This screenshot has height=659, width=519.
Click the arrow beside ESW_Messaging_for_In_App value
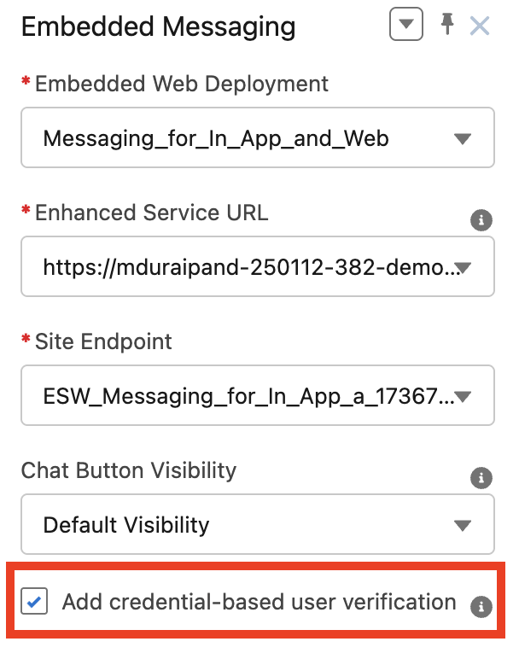click(x=463, y=396)
